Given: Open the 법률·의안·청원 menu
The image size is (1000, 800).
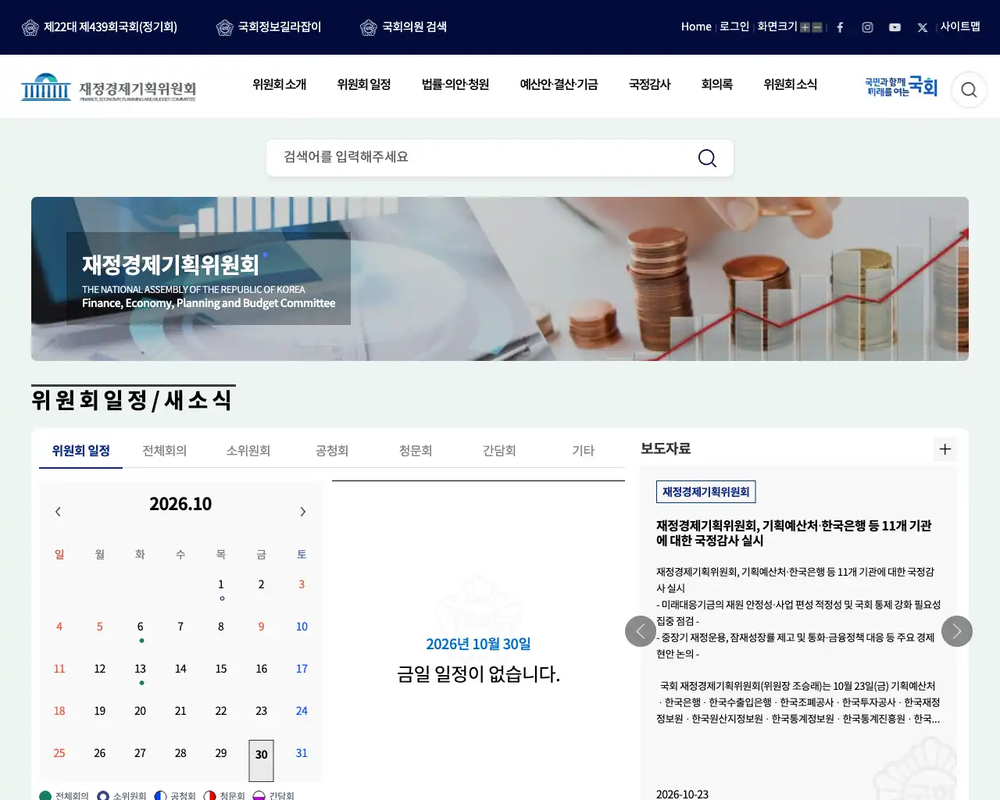Looking at the screenshot, I should coord(455,84).
